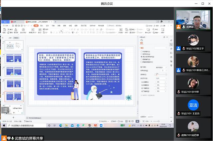Increase the bottom offset percentage value
This screenshot has width=213, height=141.
pyautogui.click(x=166, y=91)
